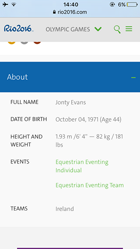
Task: Tap the About section header
Action: (x=70, y=77)
